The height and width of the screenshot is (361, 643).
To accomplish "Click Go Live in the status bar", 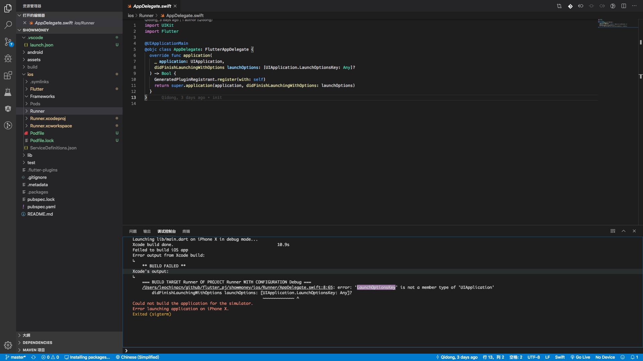I will [x=580, y=357].
